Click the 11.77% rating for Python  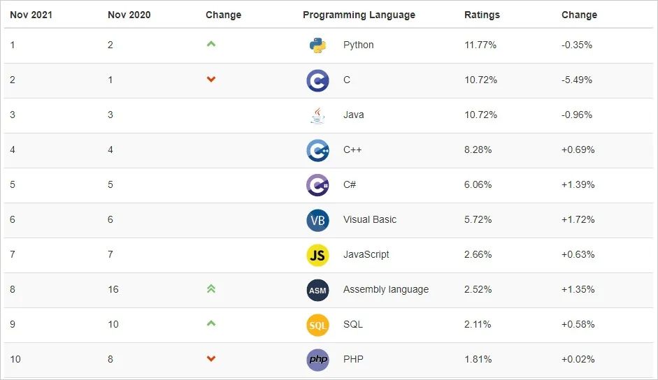480,45
